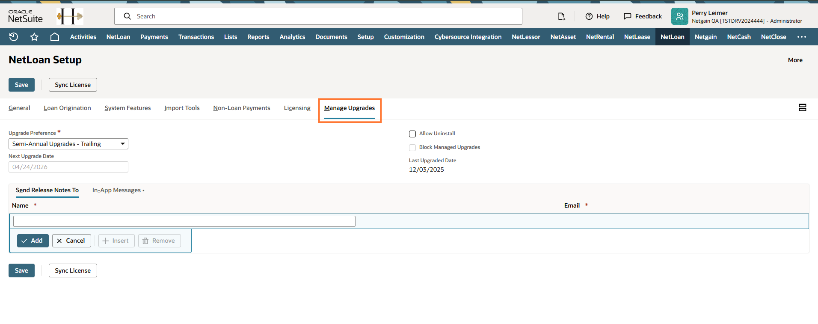Expand the three-dot overflow navigation menu
The image size is (818, 324).
(802, 37)
